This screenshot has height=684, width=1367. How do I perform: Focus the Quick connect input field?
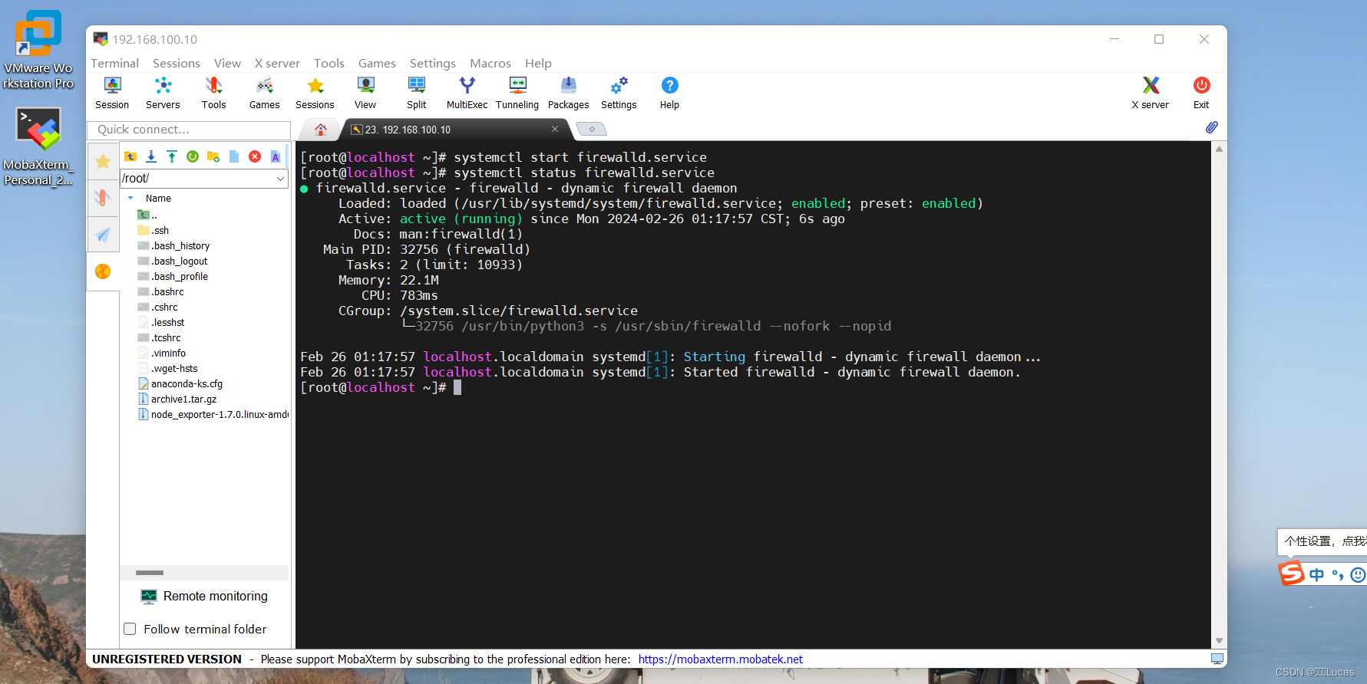(x=189, y=130)
